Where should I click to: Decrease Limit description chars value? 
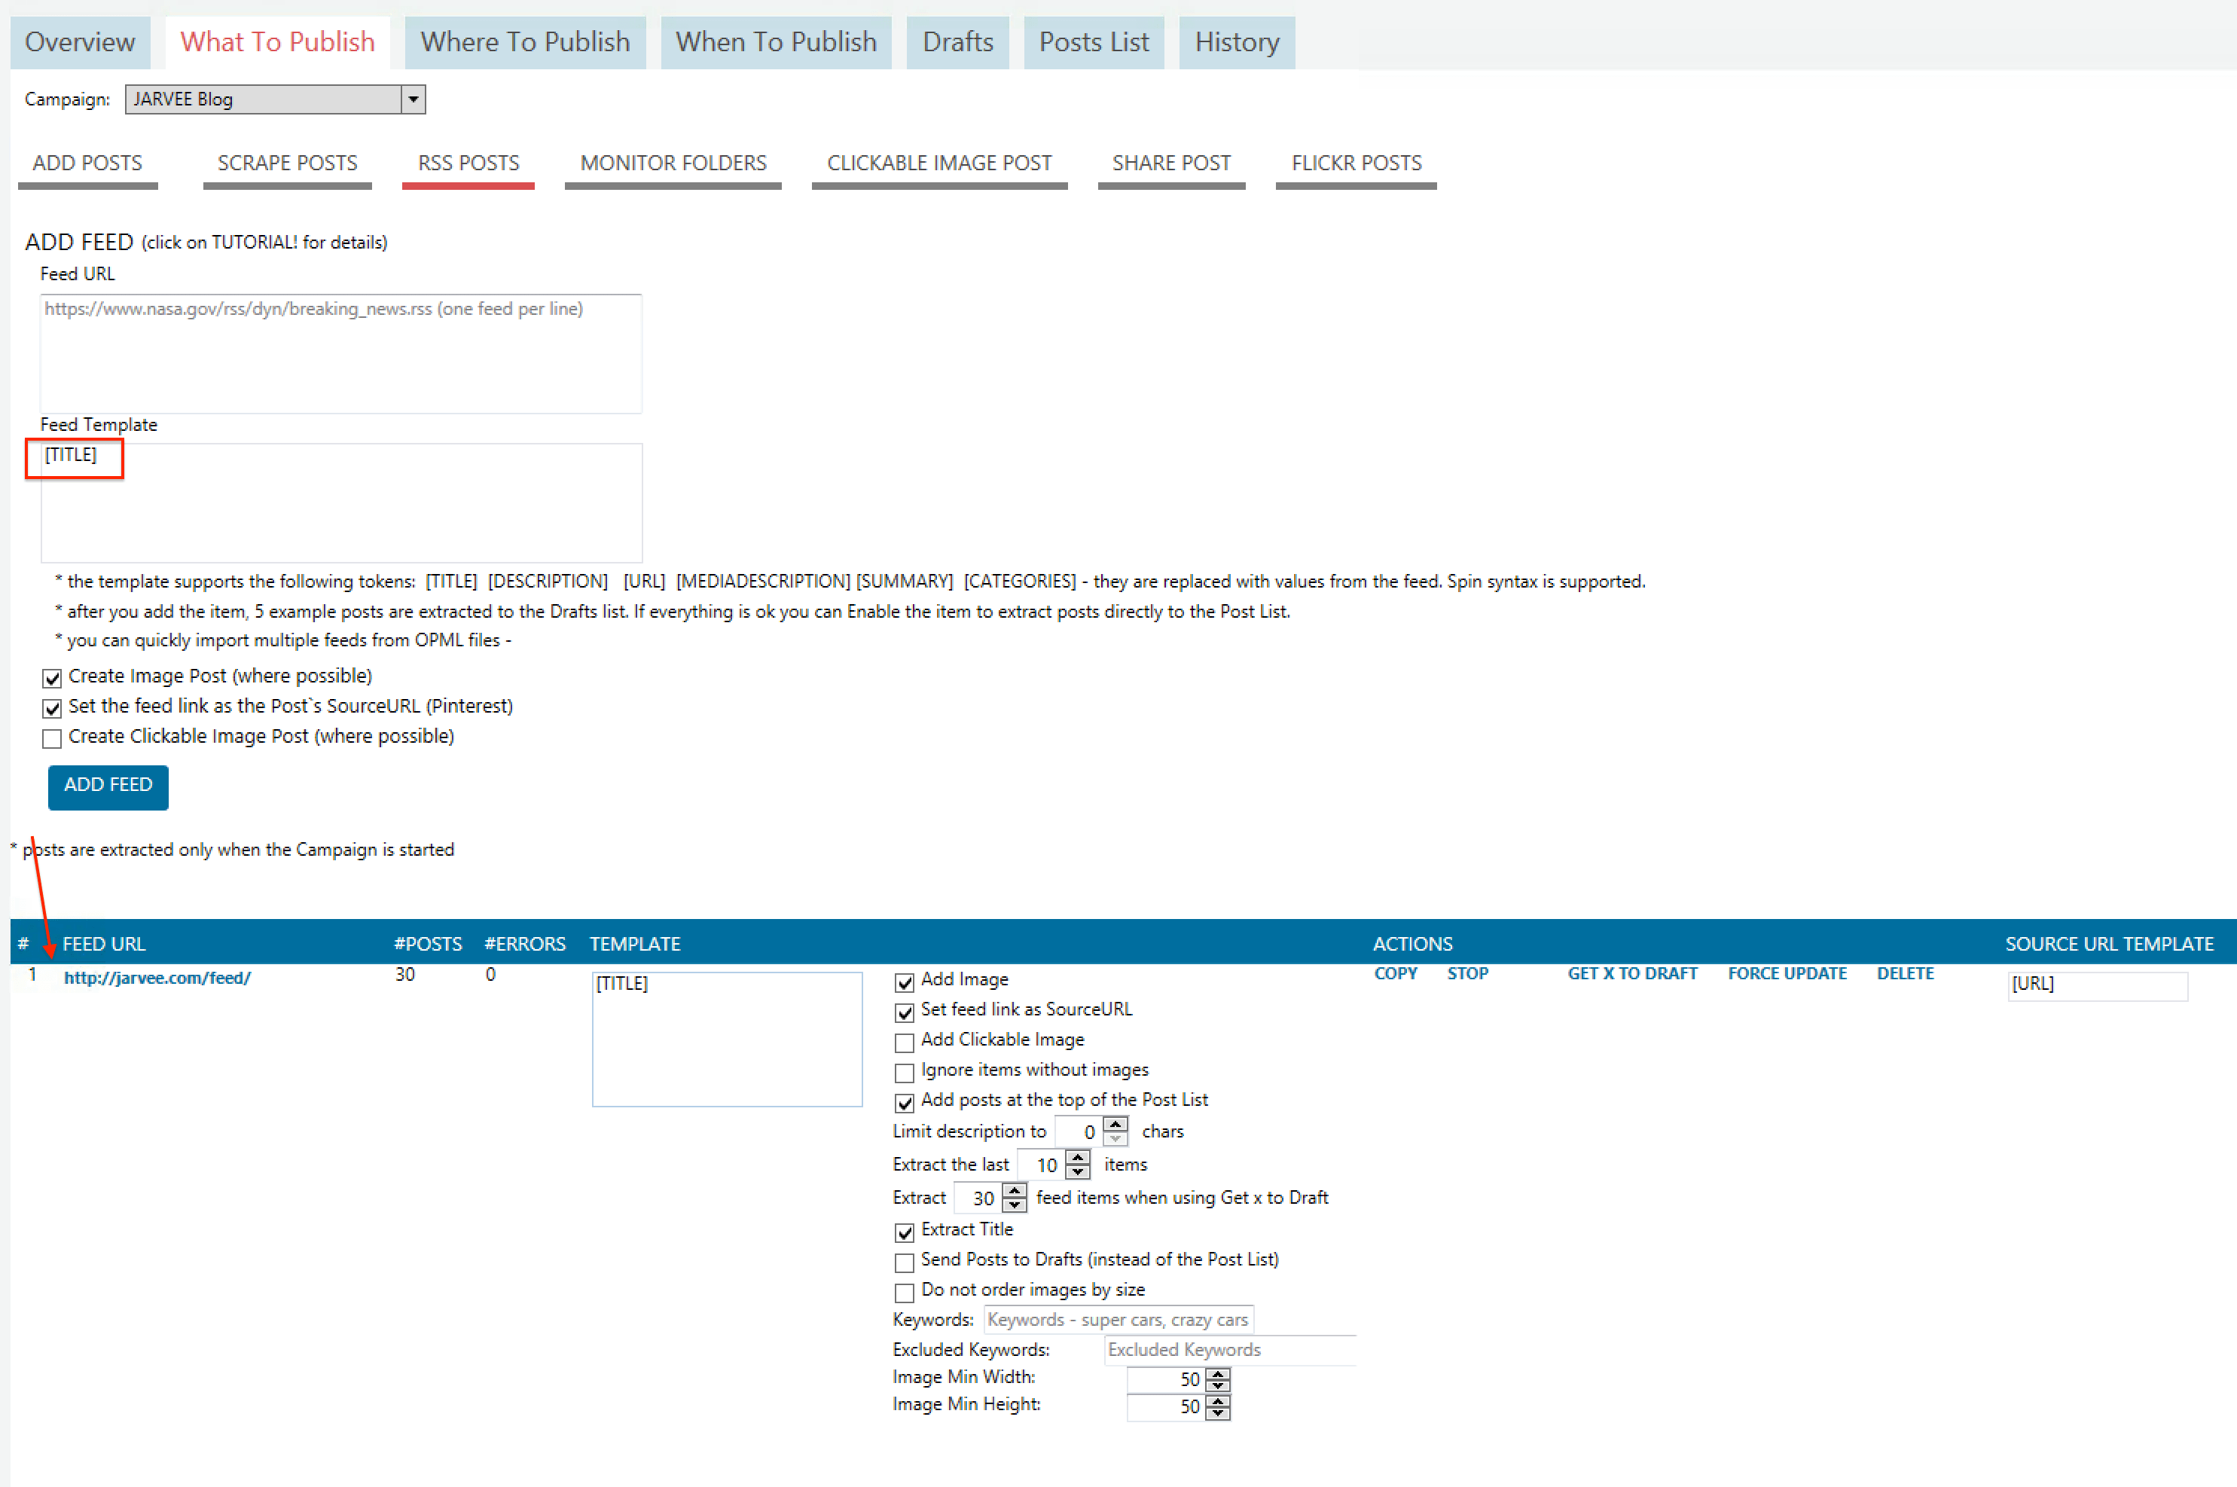(1116, 1138)
